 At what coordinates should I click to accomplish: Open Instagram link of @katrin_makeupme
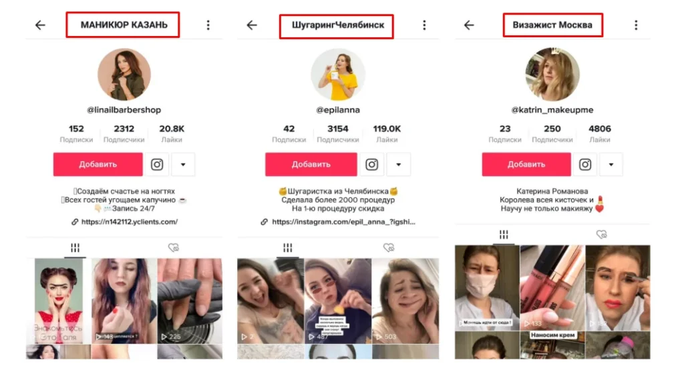pos(585,165)
